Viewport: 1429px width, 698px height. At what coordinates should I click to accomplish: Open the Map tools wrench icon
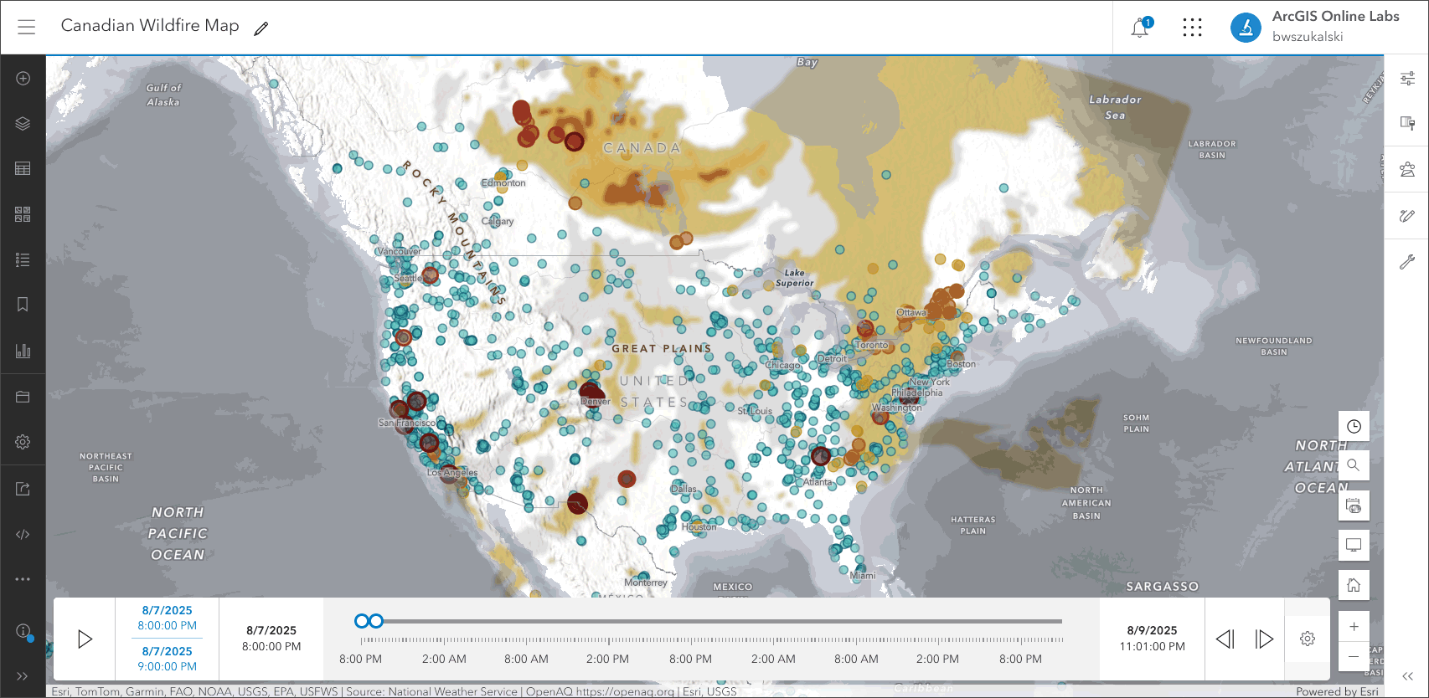tap(1407, 262)
